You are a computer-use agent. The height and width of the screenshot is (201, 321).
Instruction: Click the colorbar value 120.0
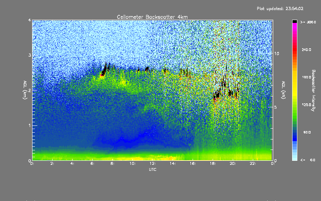[307, 105]
